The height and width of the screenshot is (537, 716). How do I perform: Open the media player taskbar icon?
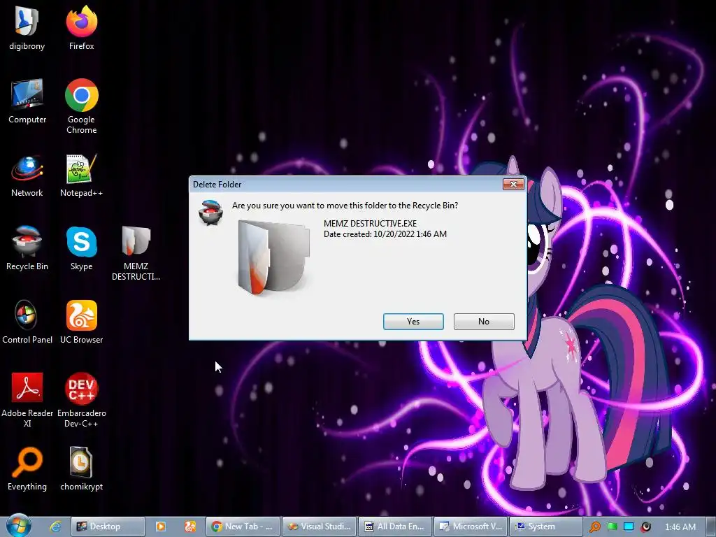click(161, 527)
